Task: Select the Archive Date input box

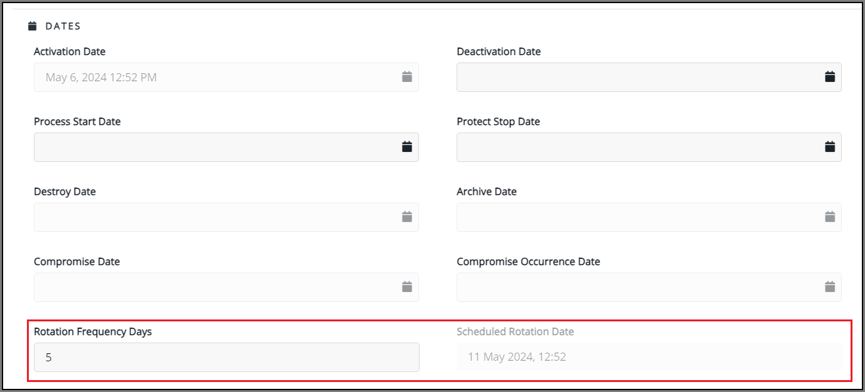Action: [x=636, y=218]
